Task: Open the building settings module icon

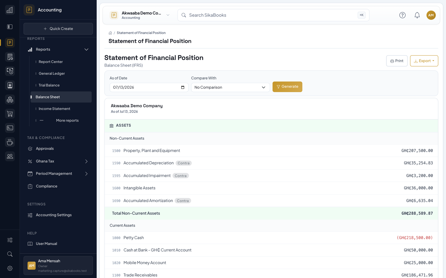Action: coord(10,57)
